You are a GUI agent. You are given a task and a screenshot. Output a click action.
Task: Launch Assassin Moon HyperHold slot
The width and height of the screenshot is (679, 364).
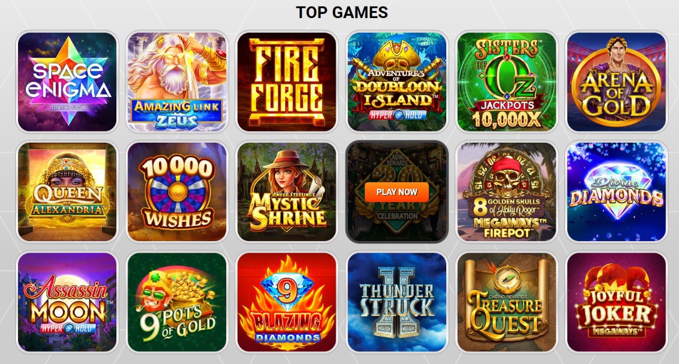67,302
